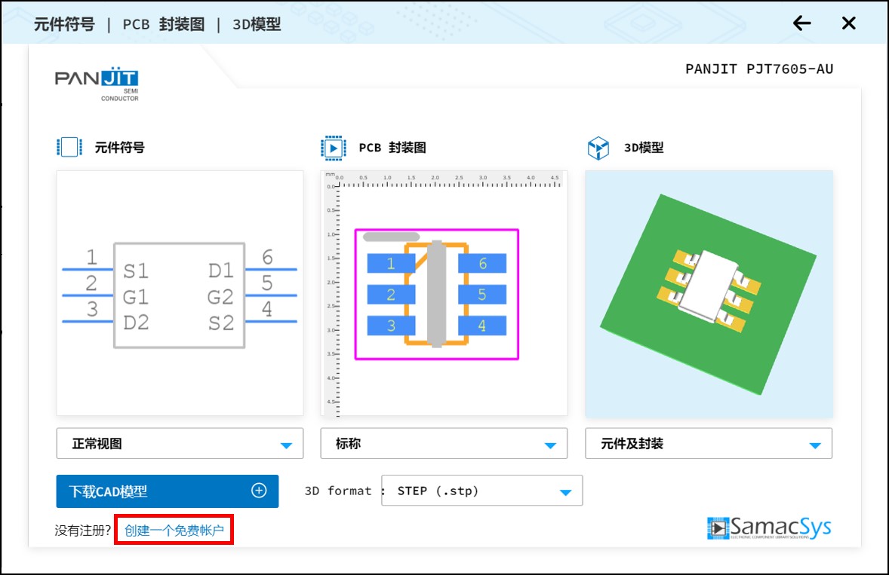This screenshot has width=889, height=575.
Task: Click the schematic symbol preview image
Action: (x=180, y=293)
